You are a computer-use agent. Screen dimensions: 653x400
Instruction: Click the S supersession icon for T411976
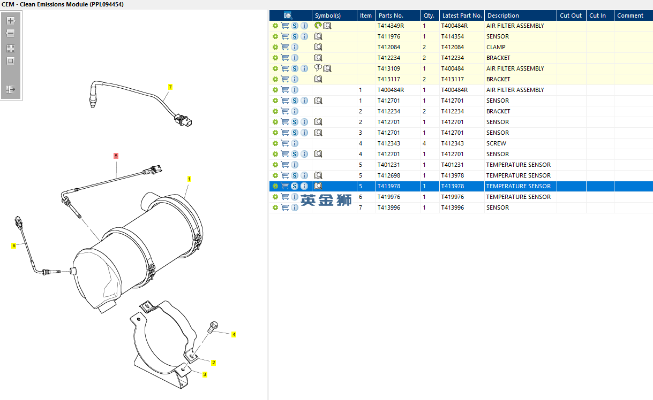[295, 36]
